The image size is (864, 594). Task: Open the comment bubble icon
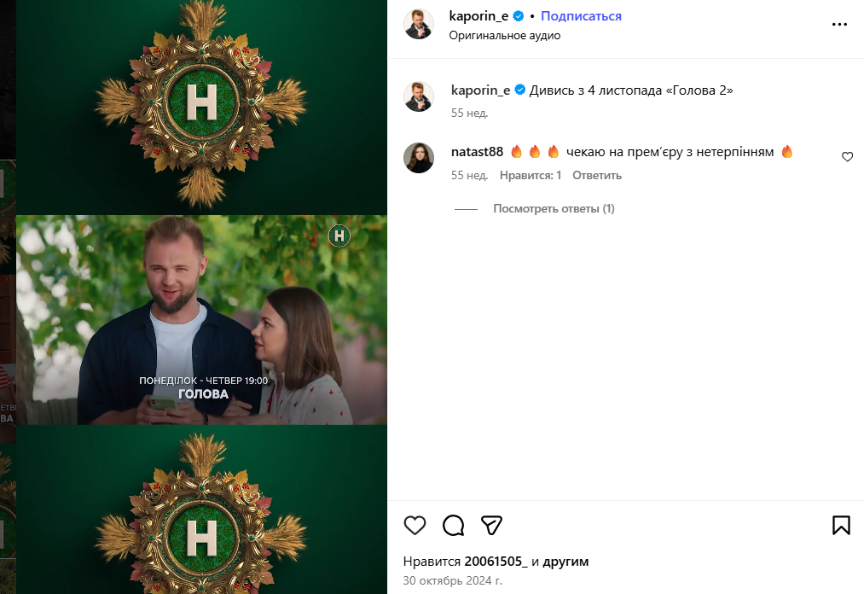[x=454, y=525]
